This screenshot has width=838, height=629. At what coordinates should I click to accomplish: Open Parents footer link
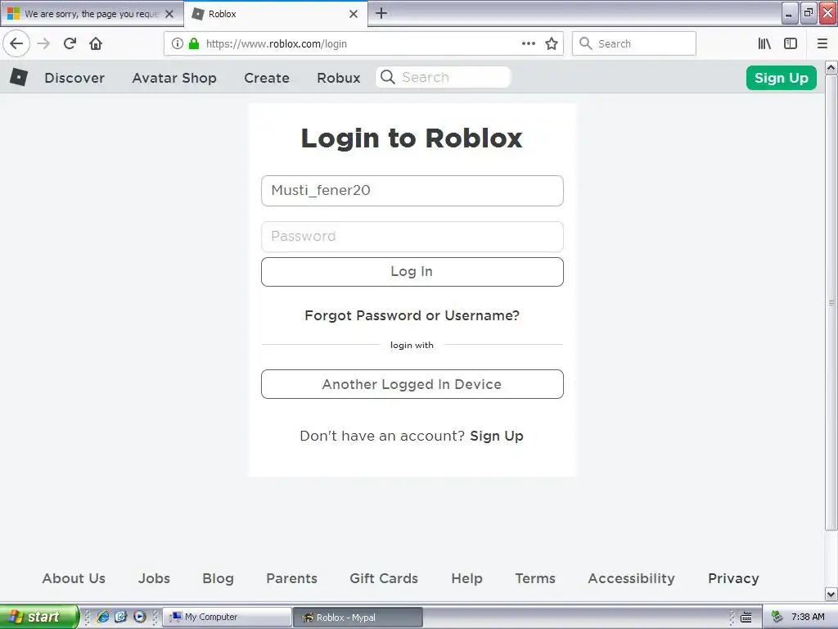click(x=292, y=578)
